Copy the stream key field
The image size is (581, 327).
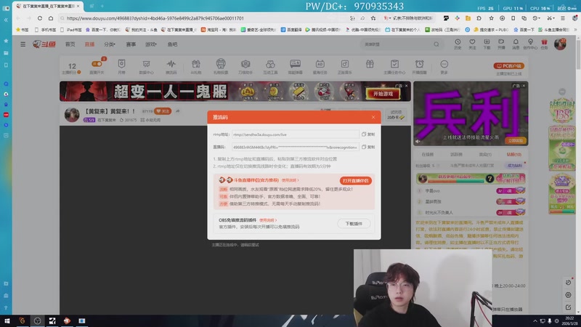(x=368, y=148)
